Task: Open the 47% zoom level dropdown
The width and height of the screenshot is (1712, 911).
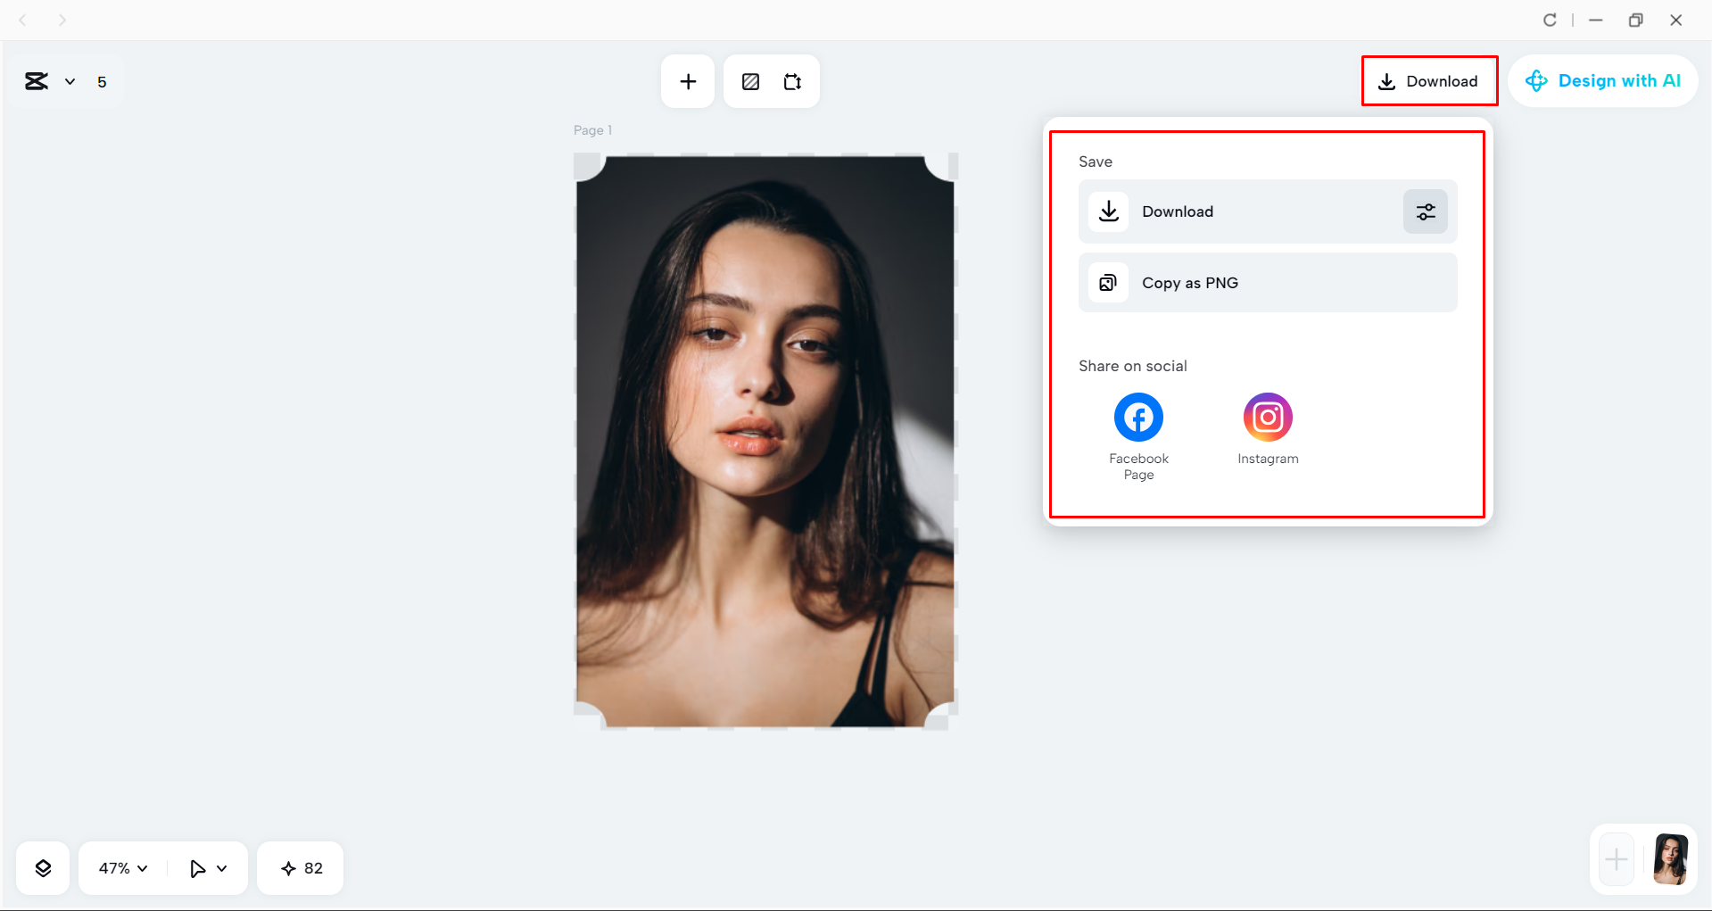Action: pos(120,867)
